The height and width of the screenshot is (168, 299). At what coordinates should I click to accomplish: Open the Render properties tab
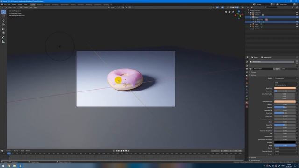[247, 66]
